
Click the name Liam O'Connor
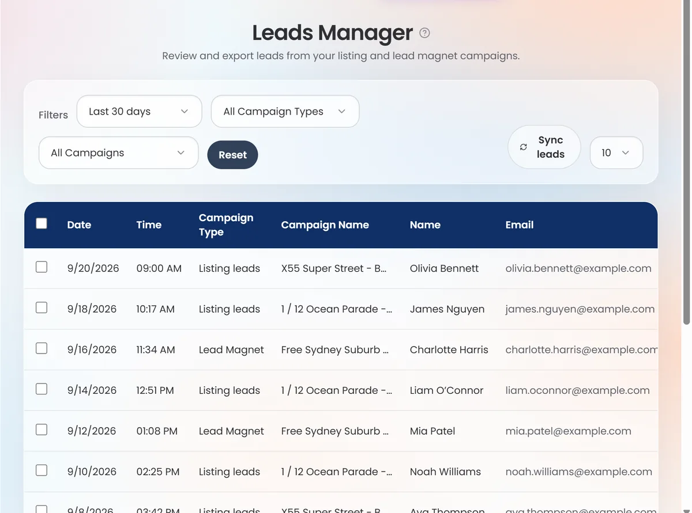tap(446, 390)
